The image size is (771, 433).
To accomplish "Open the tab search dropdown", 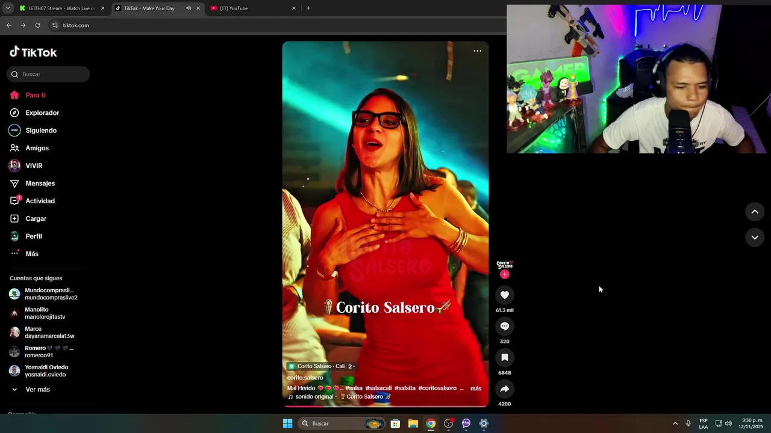I will click(x=7, y=8).
